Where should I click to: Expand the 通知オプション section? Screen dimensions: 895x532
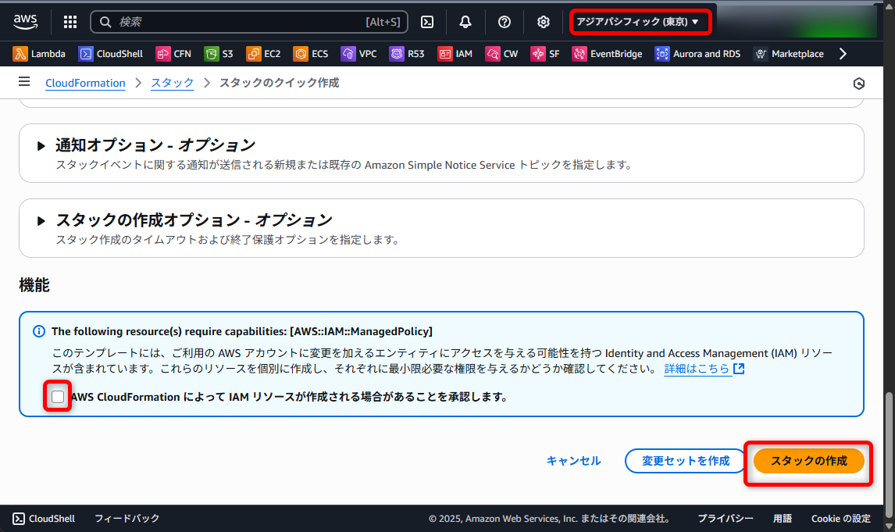coord(41,145)
